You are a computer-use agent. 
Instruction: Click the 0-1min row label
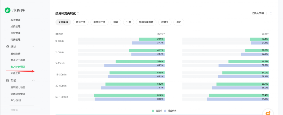point(59,41)
